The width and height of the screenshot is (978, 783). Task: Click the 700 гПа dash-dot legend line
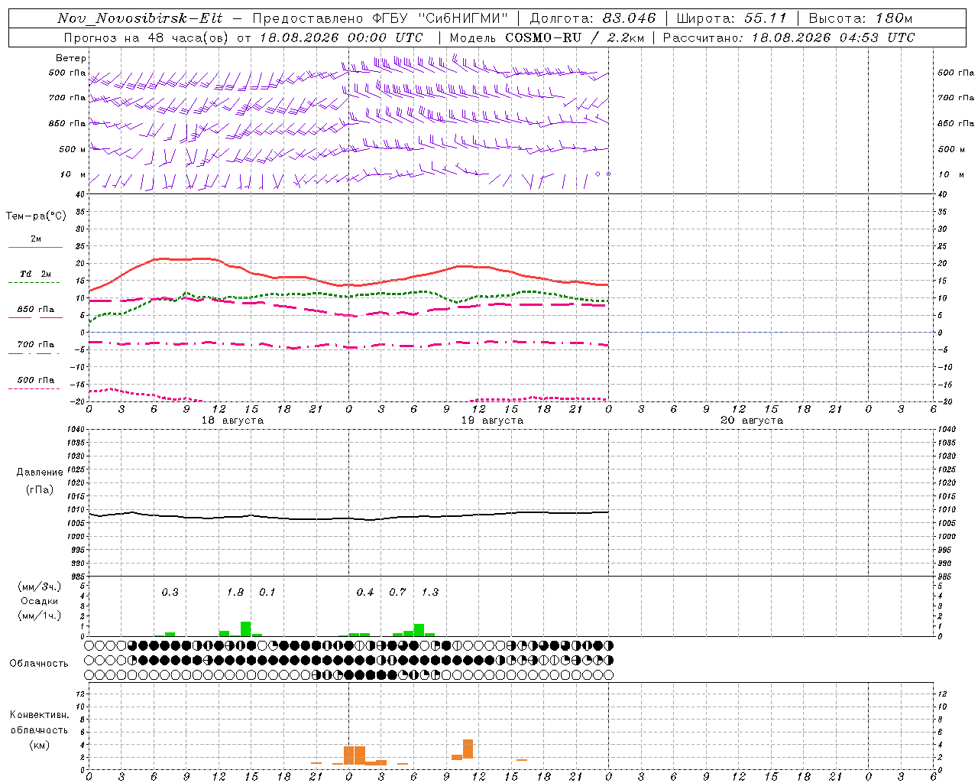[34, 353]
